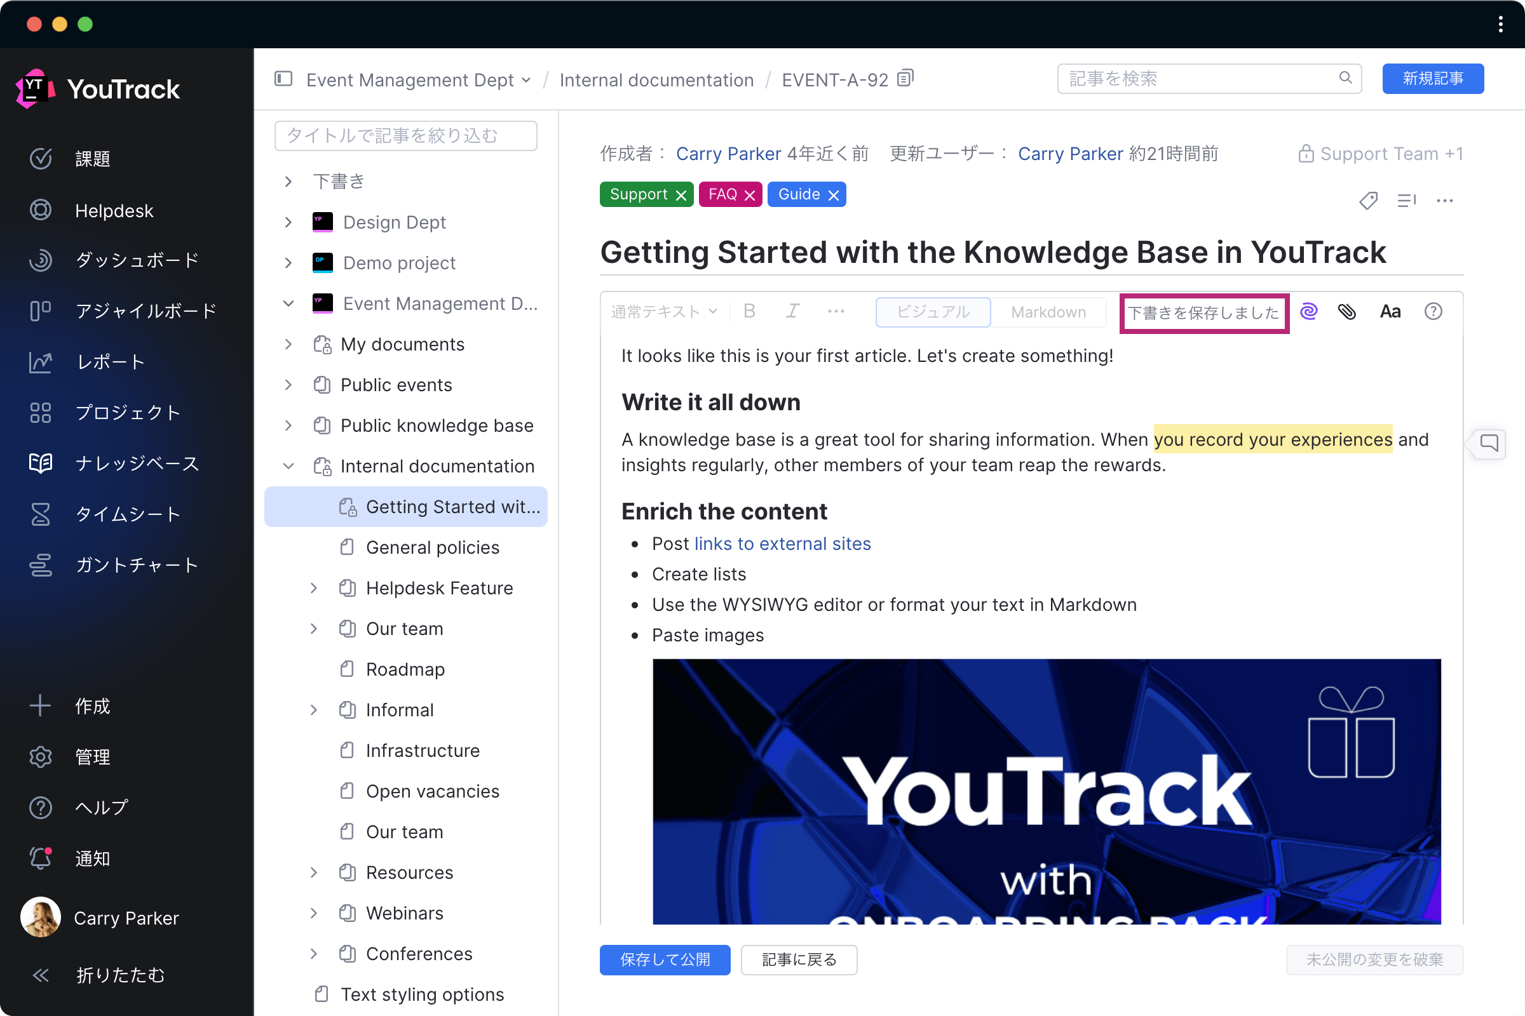Click the font size toggle icon

coord(1390,312)
